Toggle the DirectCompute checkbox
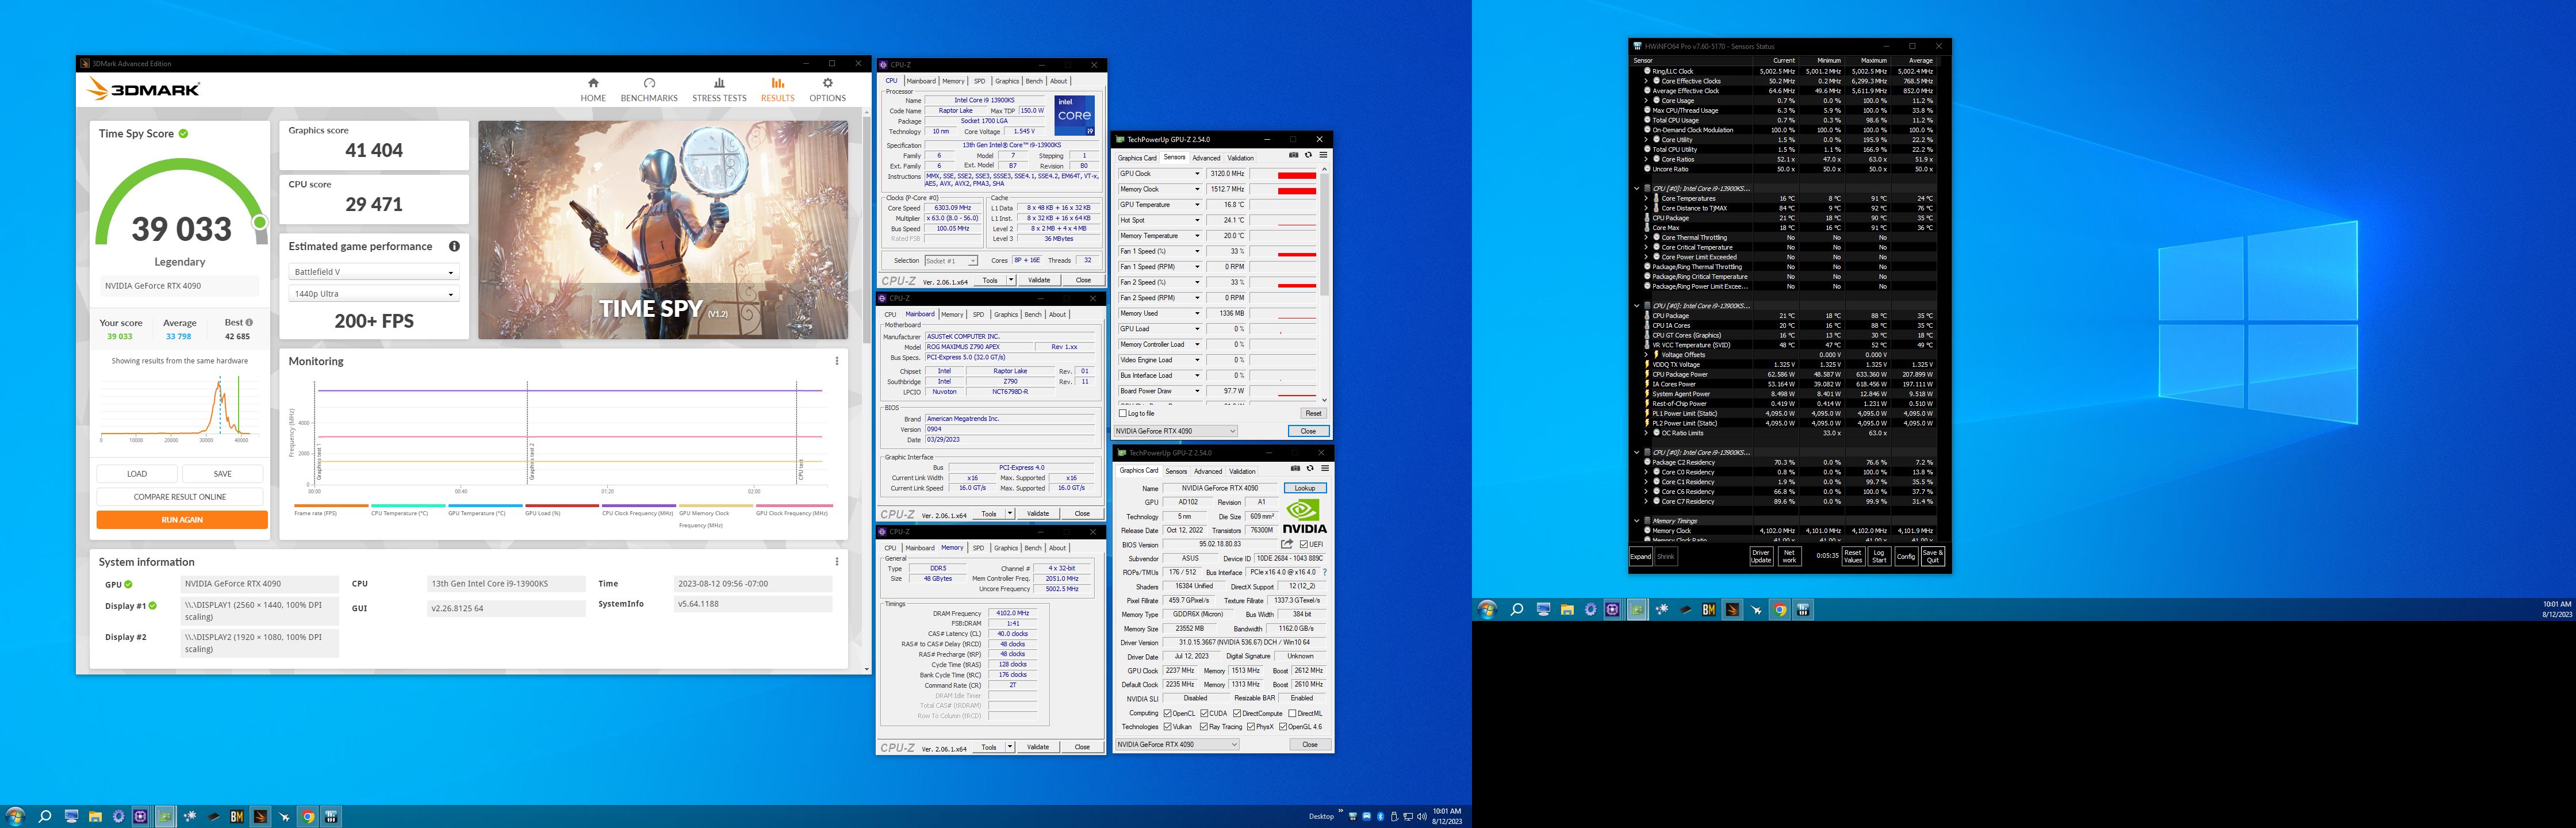 (1237, 713)
